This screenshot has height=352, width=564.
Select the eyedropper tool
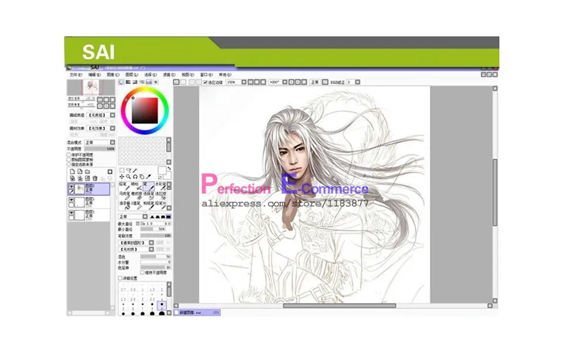tap(149, 177)
